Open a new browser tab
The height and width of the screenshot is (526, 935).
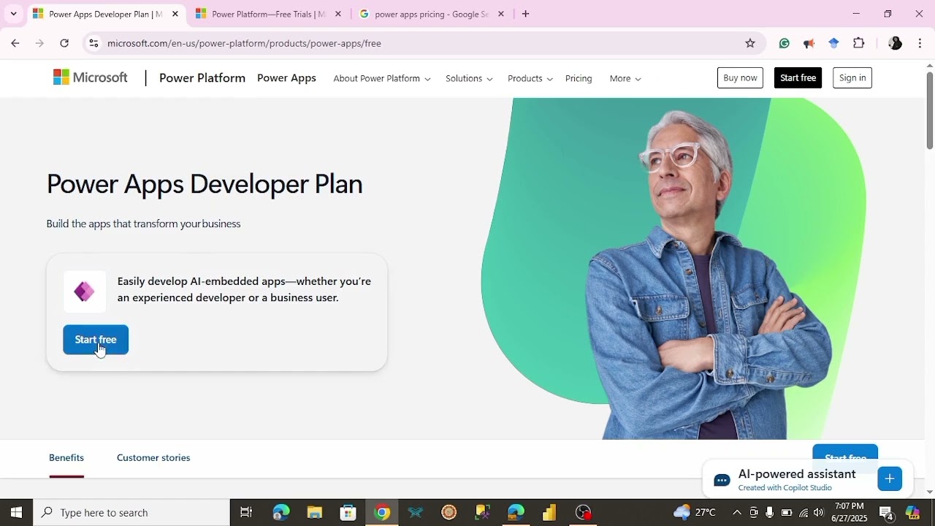point(525,14)
